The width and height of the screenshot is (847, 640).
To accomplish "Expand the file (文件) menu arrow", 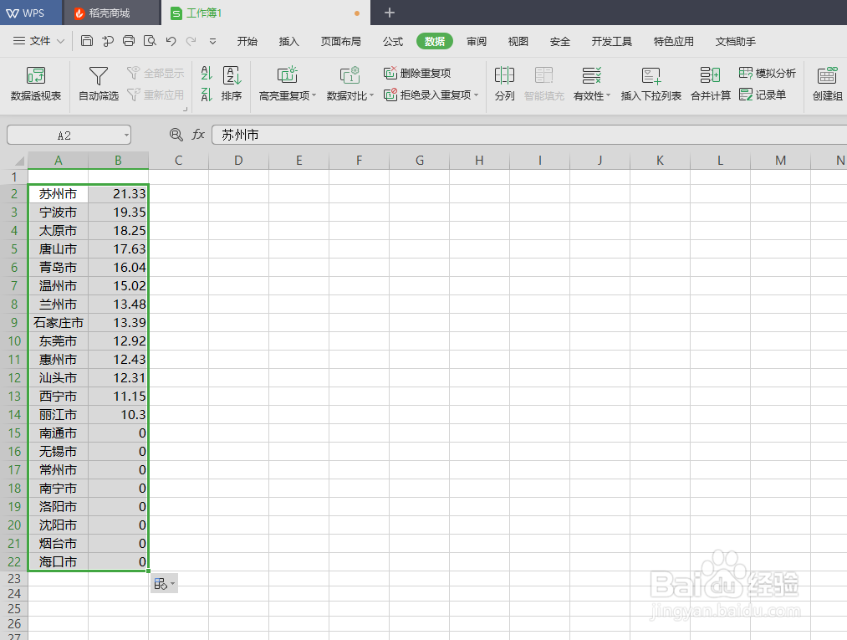I will pos(60,41).
